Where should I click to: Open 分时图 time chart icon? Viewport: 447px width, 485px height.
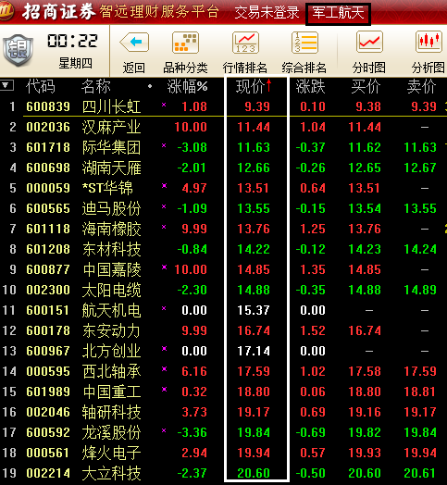[369, 42]
